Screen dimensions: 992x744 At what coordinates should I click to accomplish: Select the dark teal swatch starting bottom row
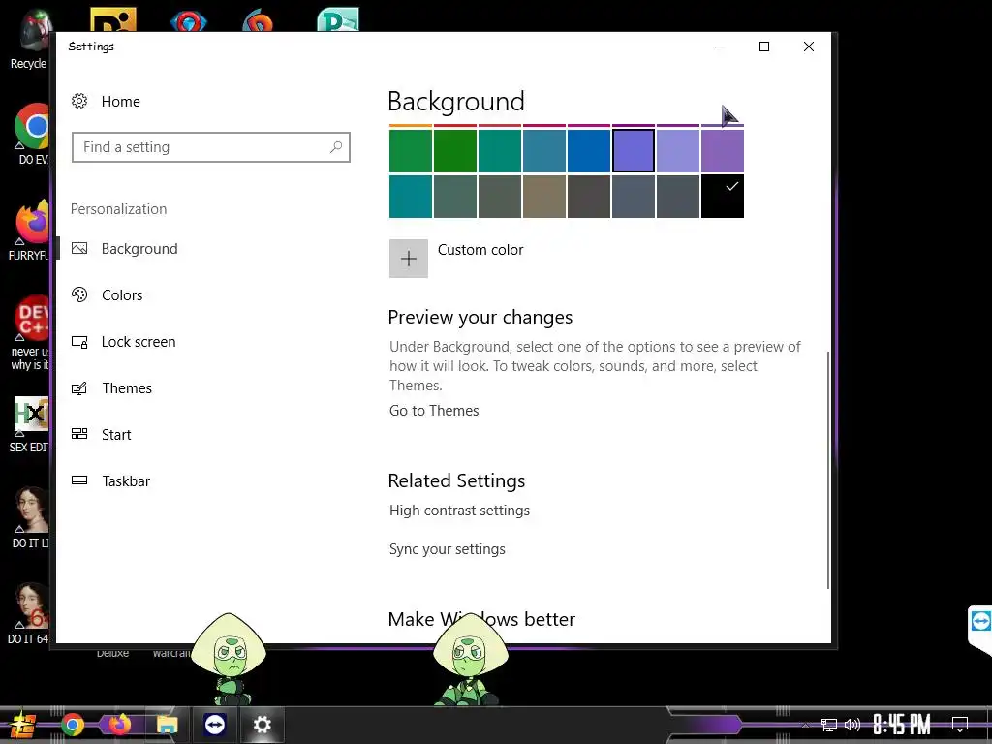411,197
